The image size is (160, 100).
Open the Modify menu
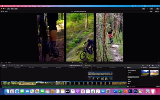click(34, 6)
